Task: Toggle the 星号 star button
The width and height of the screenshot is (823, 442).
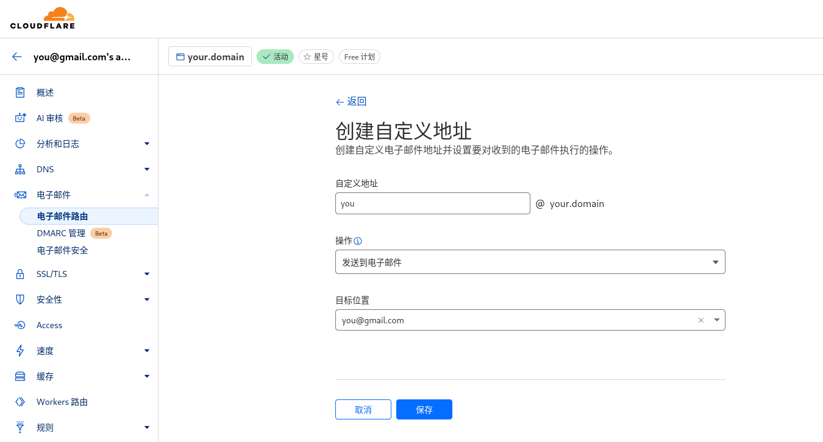Action: tap(316, 57)
